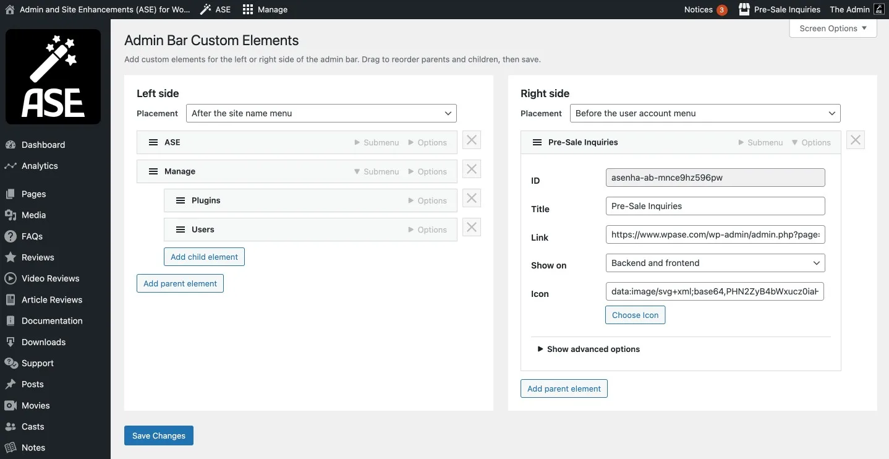Collapse Options for Pre-Sale Inquiries
Image resolution: width=889 pixels, height=459 pixels.
point(811,142)
